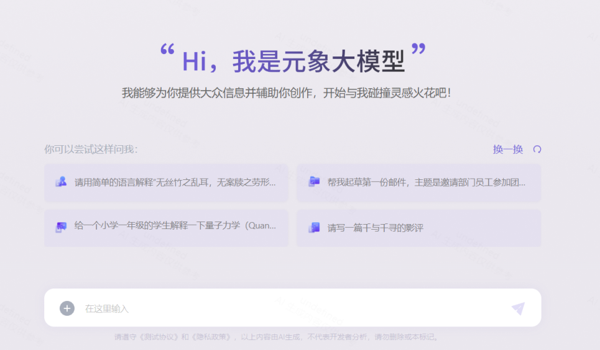Click the folder icon on the 邮件 suggestion

point(314,182)
